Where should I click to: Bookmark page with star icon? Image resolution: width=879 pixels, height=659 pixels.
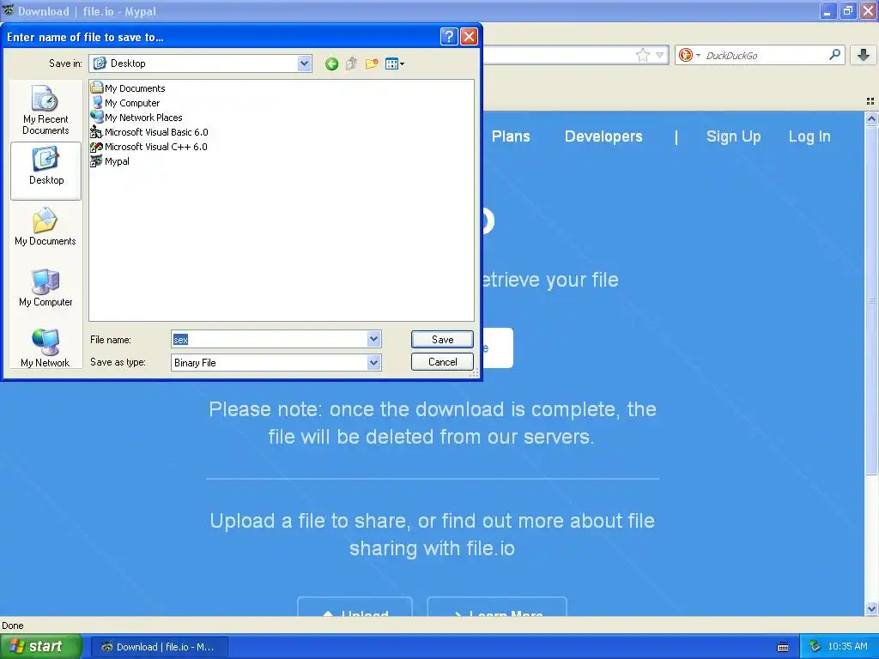click(x=642, y=55)
